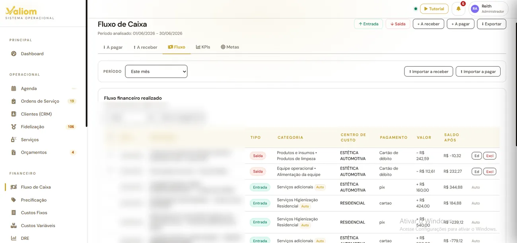Click the Fidelização medal icon

14,127
